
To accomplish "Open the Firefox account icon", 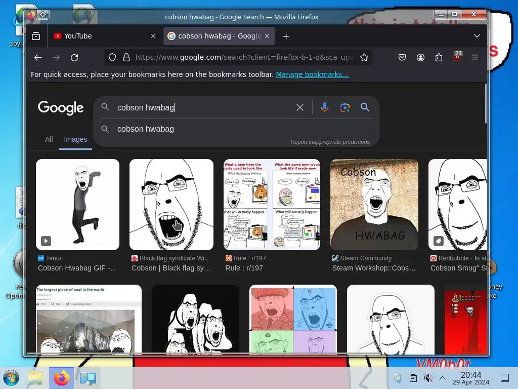I will click(x=420, y=58).
